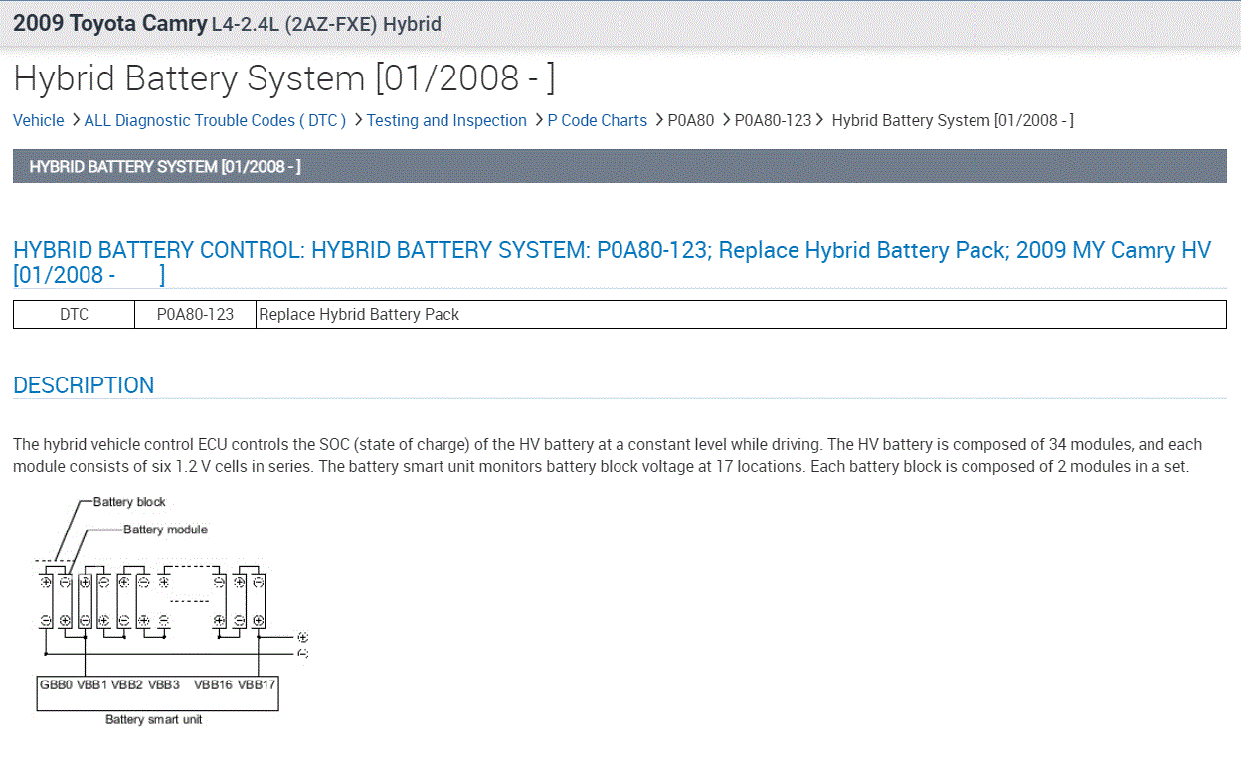Click the P0A80 breadcrumb item

tap(690, 120)
